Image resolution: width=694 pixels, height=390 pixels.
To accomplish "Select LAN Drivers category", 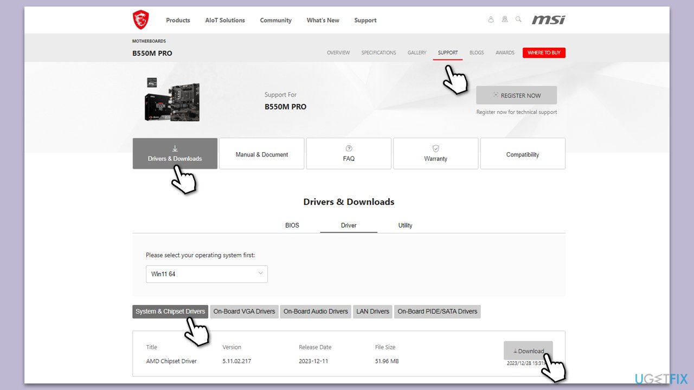I will click(x=372, y=311).
